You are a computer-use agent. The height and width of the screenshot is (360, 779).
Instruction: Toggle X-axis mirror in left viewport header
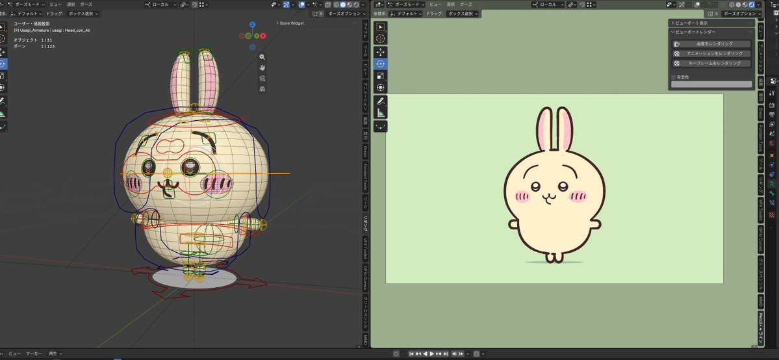[321, 14]
